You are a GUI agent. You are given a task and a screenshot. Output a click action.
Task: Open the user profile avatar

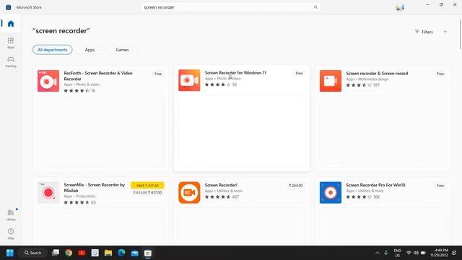[x=400, y=7]
